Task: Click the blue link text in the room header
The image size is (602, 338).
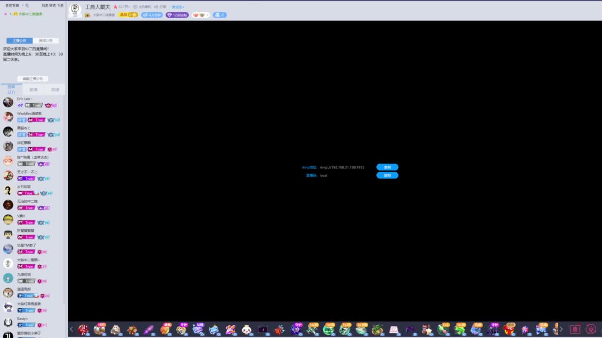Action: (x=178, y=7)
